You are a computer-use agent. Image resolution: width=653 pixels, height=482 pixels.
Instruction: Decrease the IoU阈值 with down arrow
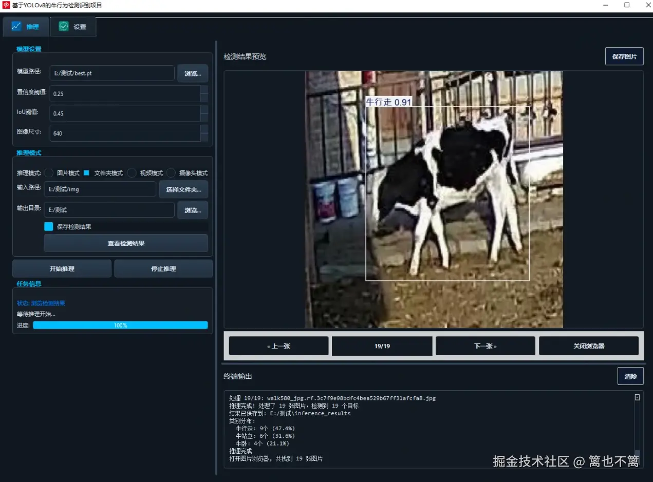coord(204,118)
